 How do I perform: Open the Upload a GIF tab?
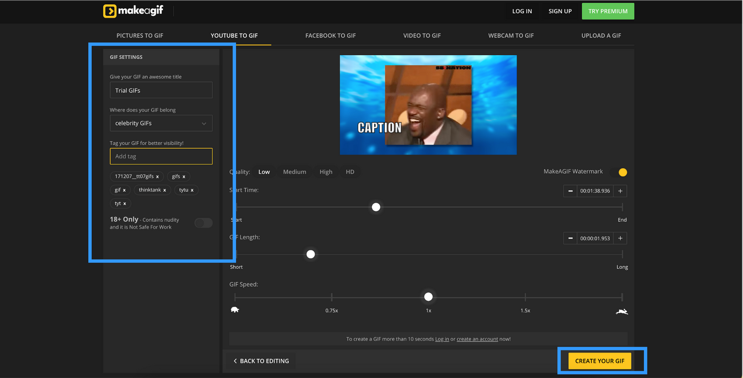click(601, 36)
